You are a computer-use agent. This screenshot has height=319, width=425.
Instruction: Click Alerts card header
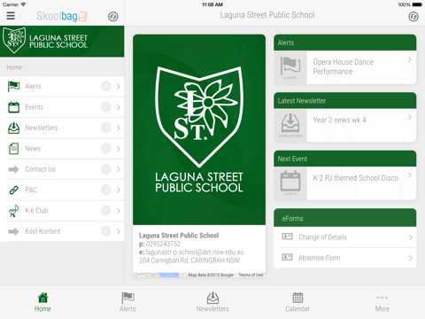pyautogui.click(x=345, y=43)
